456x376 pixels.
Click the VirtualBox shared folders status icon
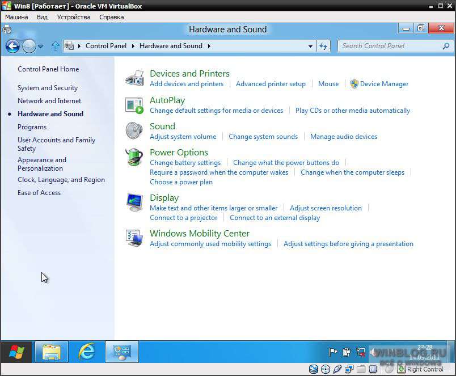point(361,369)
